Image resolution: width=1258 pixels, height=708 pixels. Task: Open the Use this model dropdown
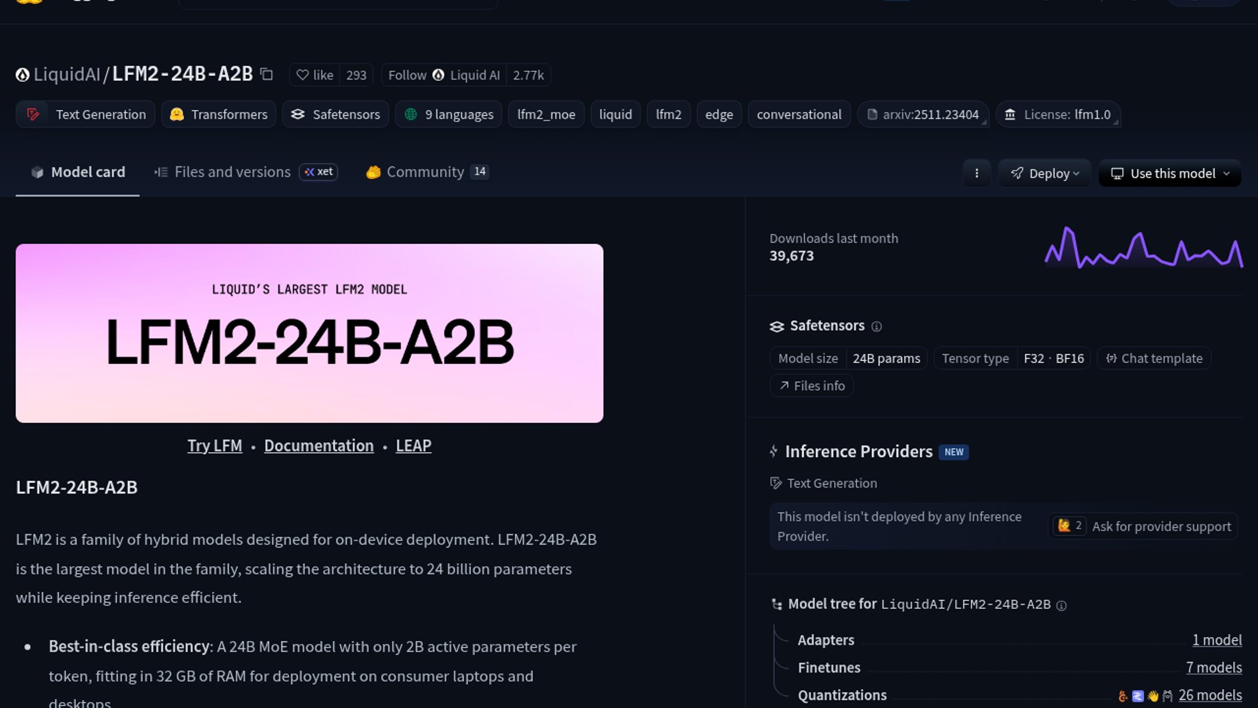point(1170,173)
